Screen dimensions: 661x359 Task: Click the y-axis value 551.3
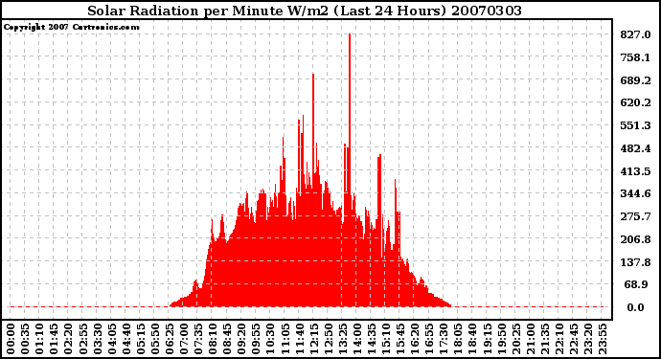pos(635,125)
